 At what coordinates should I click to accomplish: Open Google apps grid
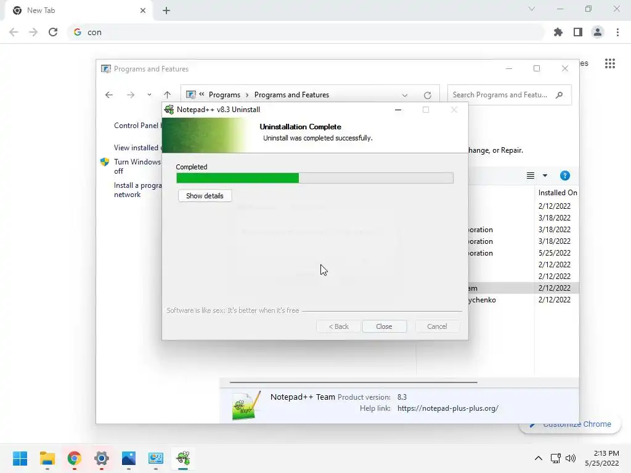click(609, 63)
